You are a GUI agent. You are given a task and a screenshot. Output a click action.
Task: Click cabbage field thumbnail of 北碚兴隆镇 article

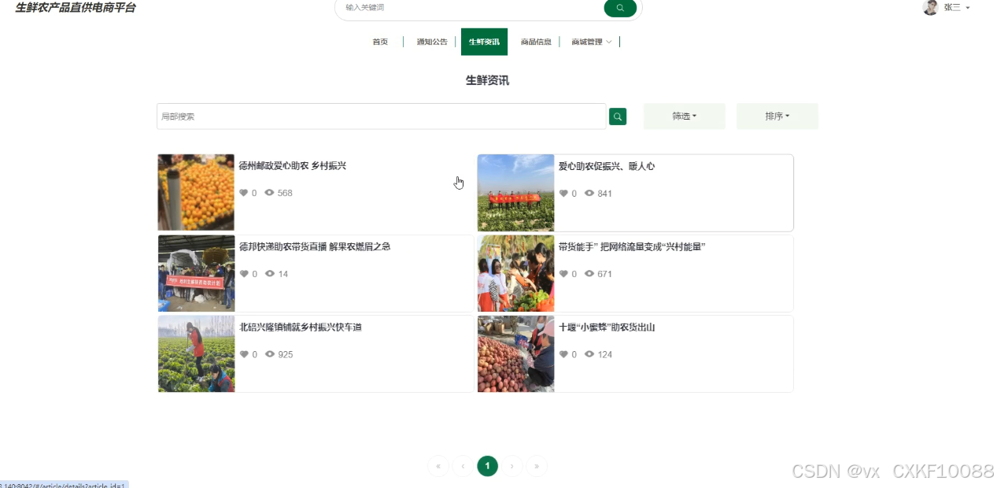pyautogui.click(x=196, y=354)
